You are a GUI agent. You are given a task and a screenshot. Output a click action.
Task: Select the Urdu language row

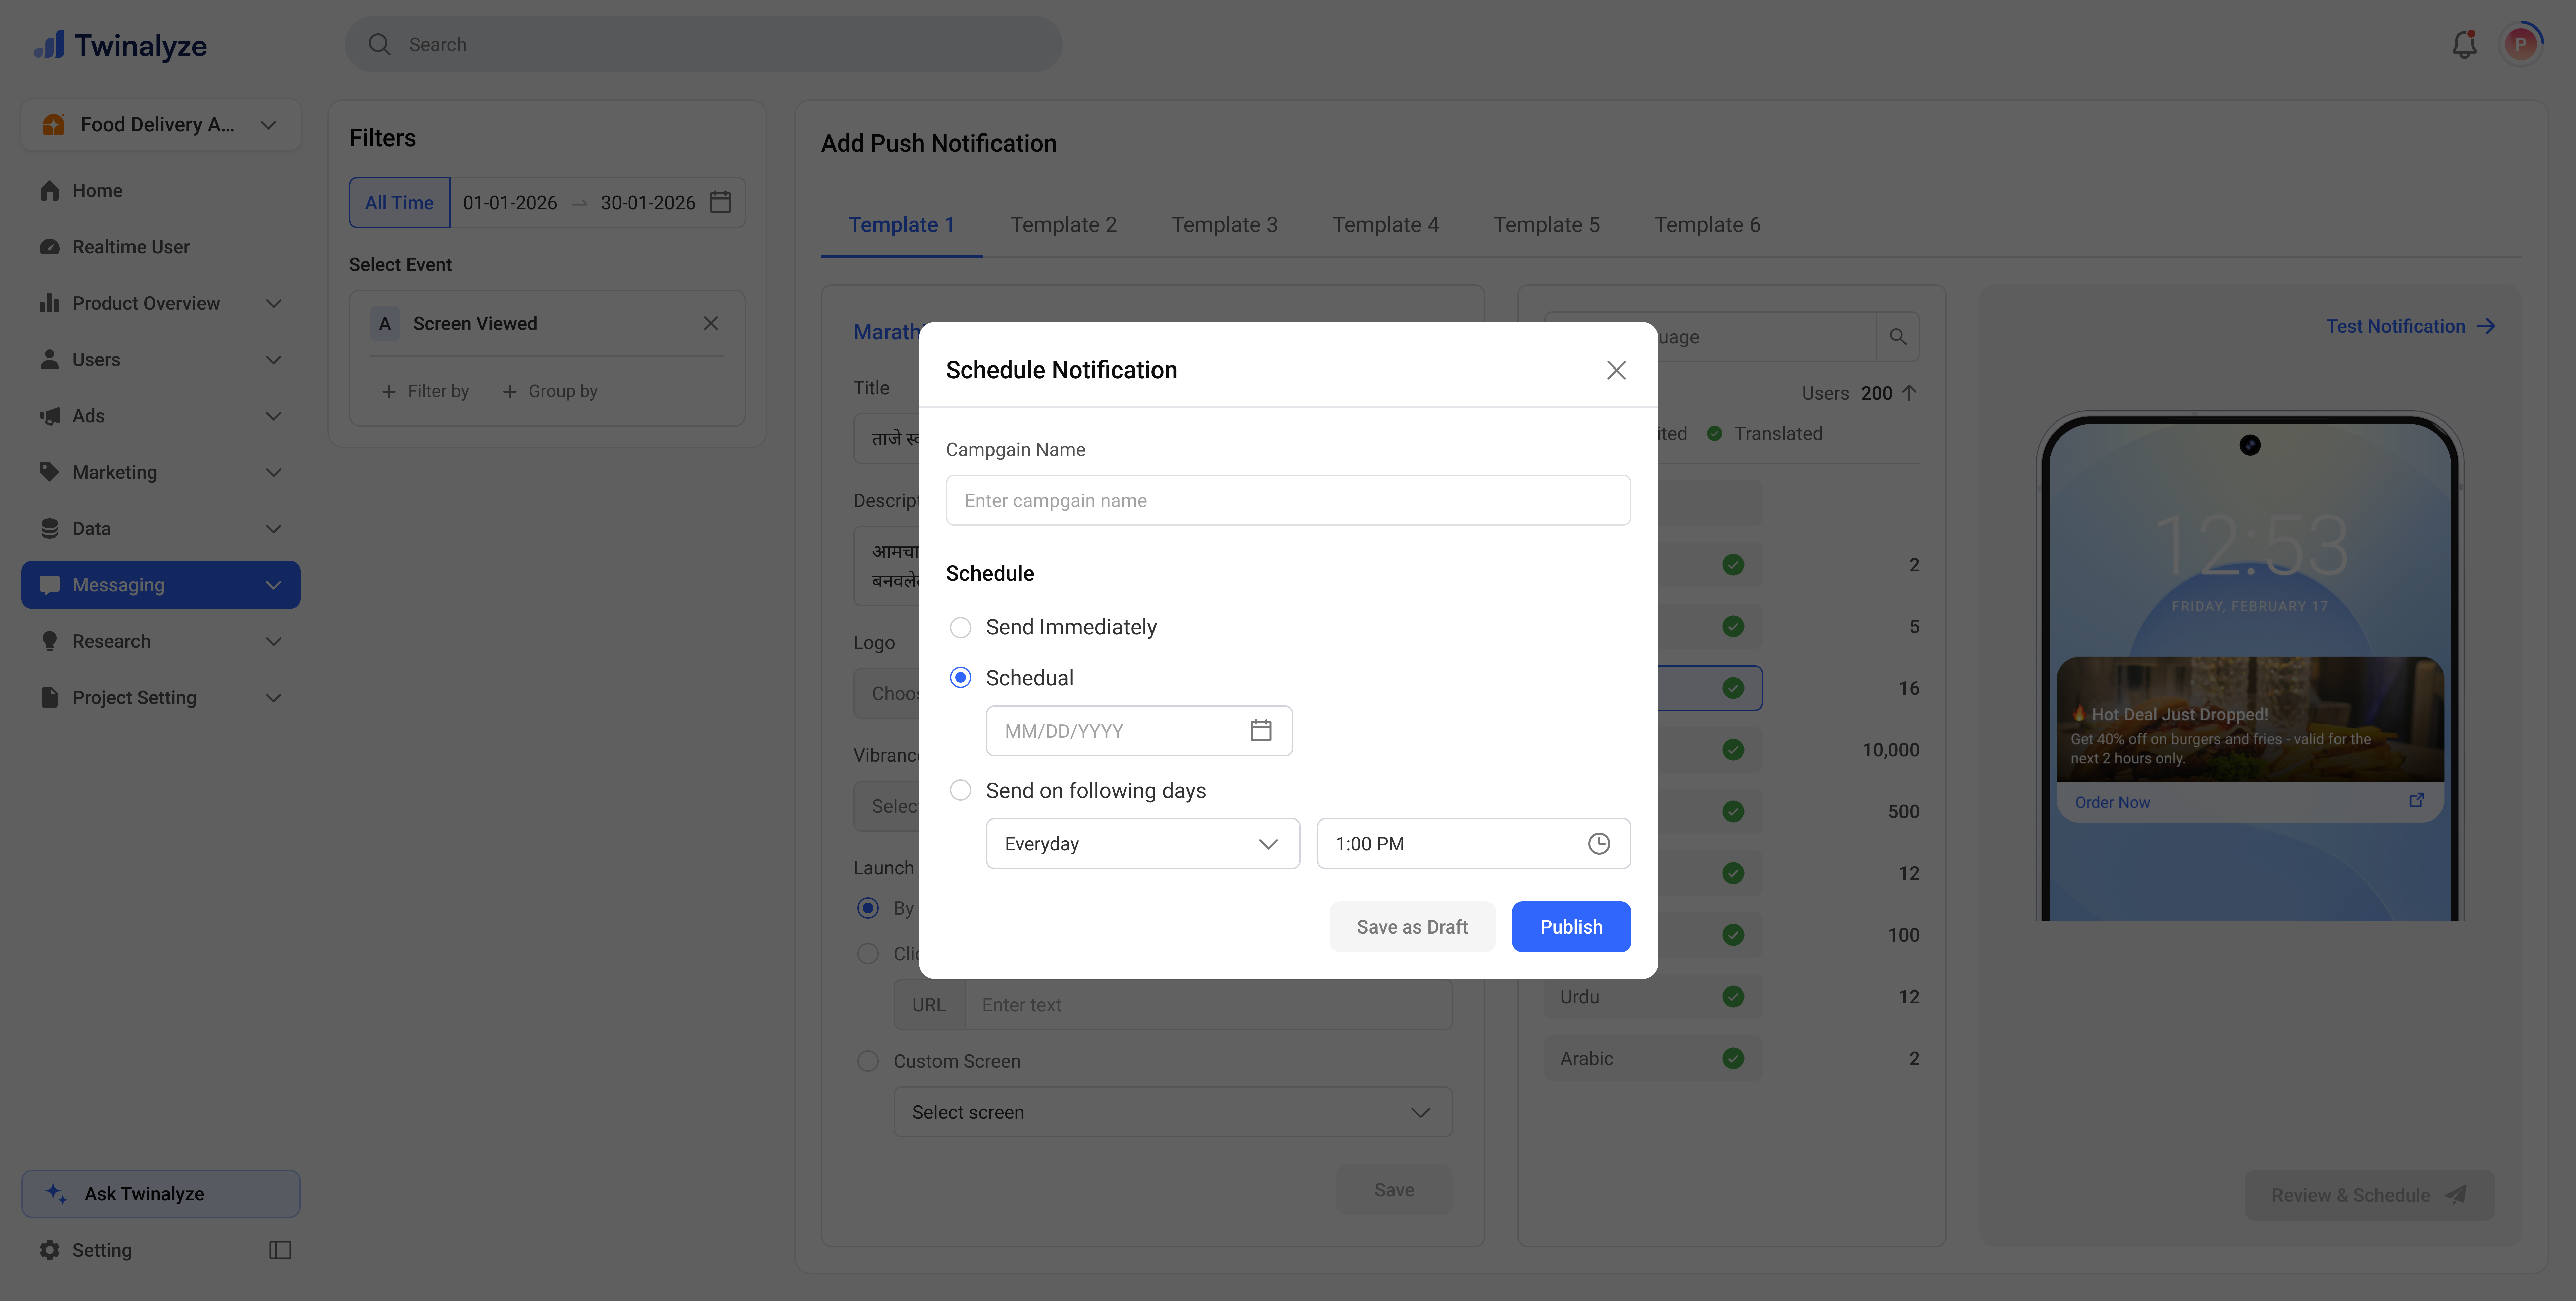pyautogui.click(x=1653, y=997)
